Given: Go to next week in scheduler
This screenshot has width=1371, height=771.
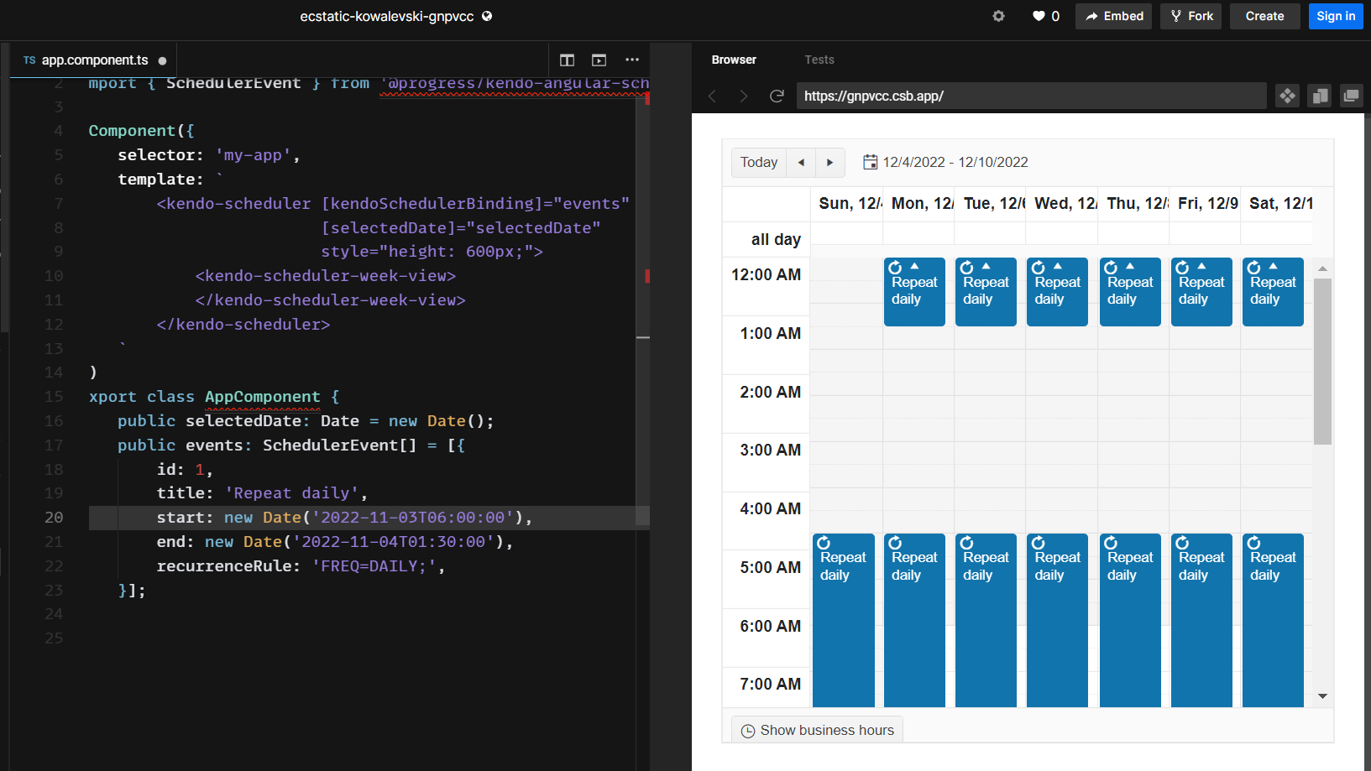Looking at the screenshot, I should click(x=829, y=163).
